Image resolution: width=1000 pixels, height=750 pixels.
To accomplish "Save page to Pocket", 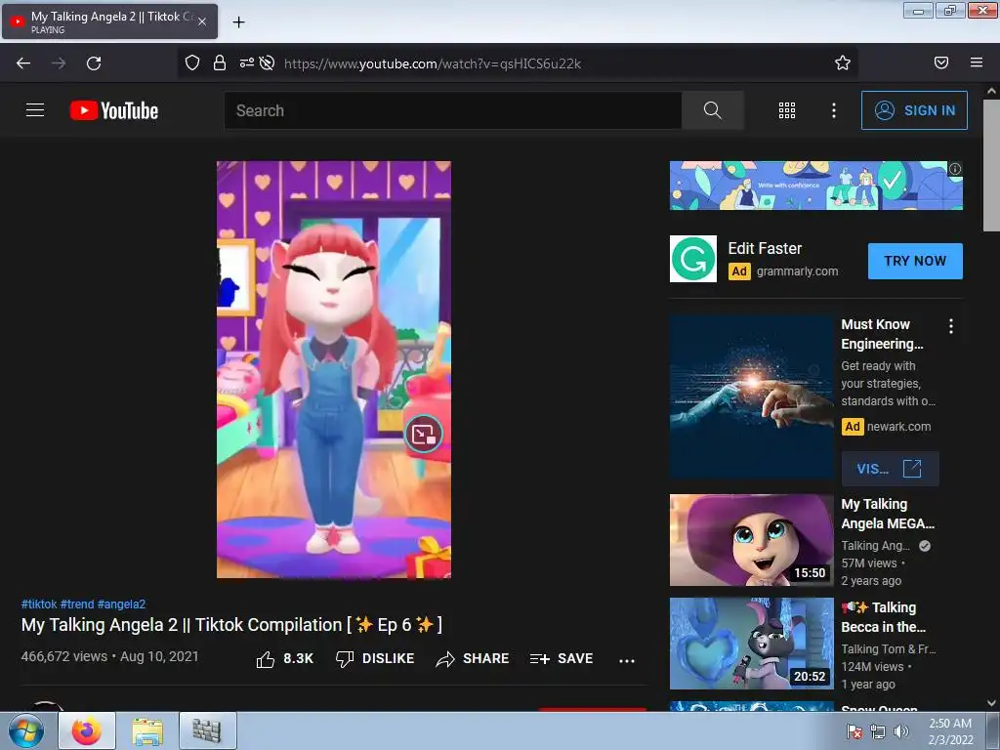I will tap(941, 62).
